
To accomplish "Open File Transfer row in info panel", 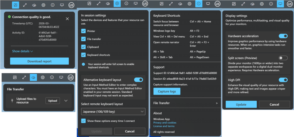I will click(x=185, y=103).
